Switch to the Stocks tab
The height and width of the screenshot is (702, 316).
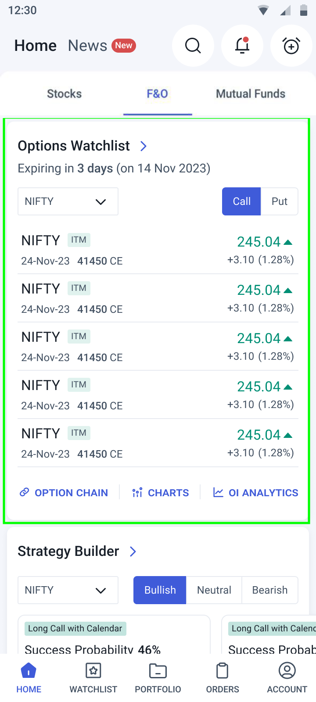[x=65, y=94]
